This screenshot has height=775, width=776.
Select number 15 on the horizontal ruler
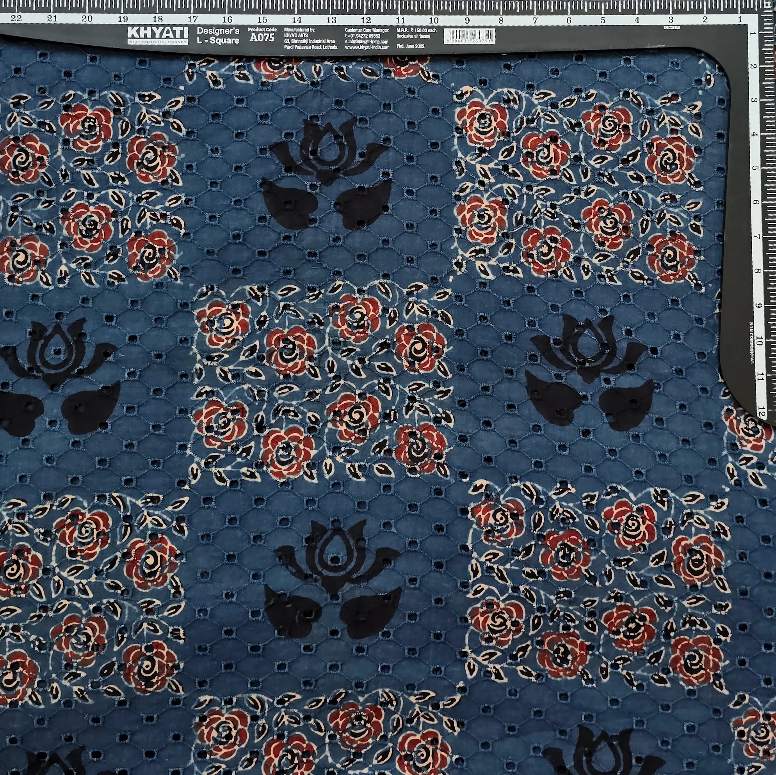pyautogui.click(x=262, y=19)
